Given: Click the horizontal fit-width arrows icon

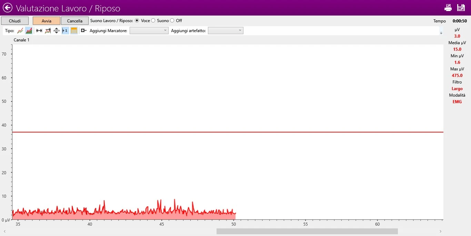Looking at the screenshot, I should [39, 31].
